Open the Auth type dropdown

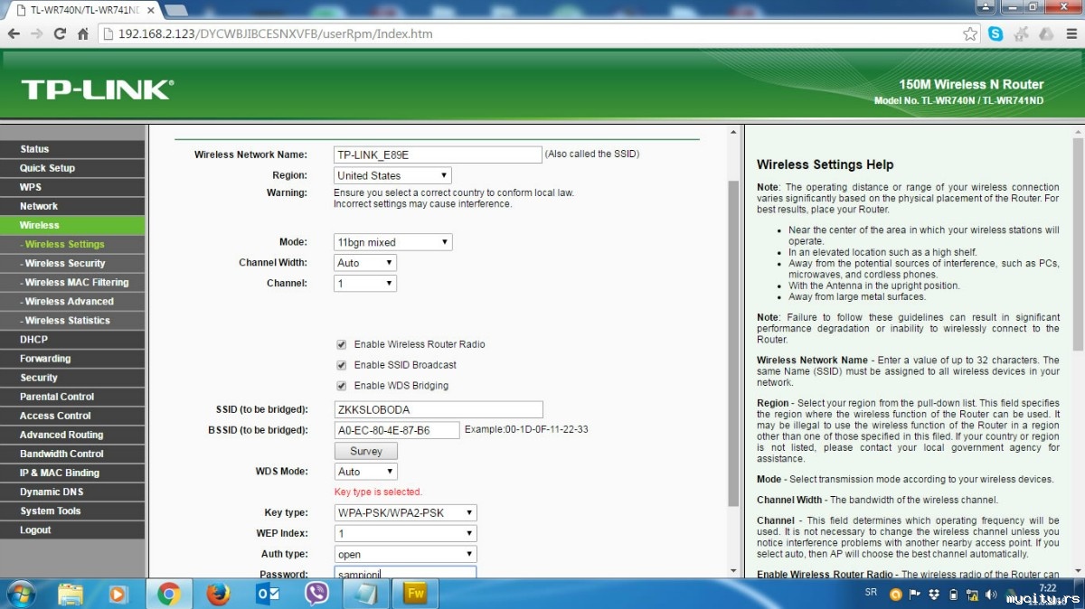(x=405, y=555)
